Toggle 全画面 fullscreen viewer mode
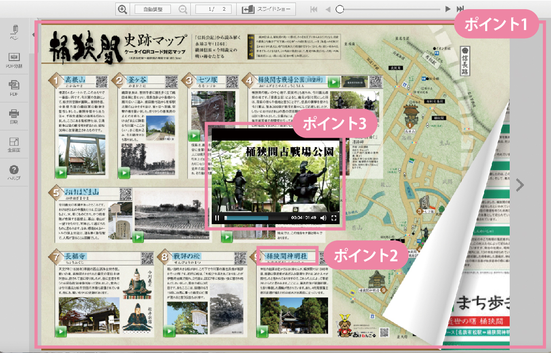Screen dimensions: 551x353 click(x=14, y=144)
